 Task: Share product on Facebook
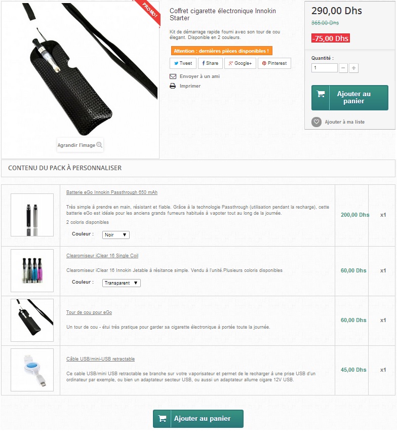point(210,63)
